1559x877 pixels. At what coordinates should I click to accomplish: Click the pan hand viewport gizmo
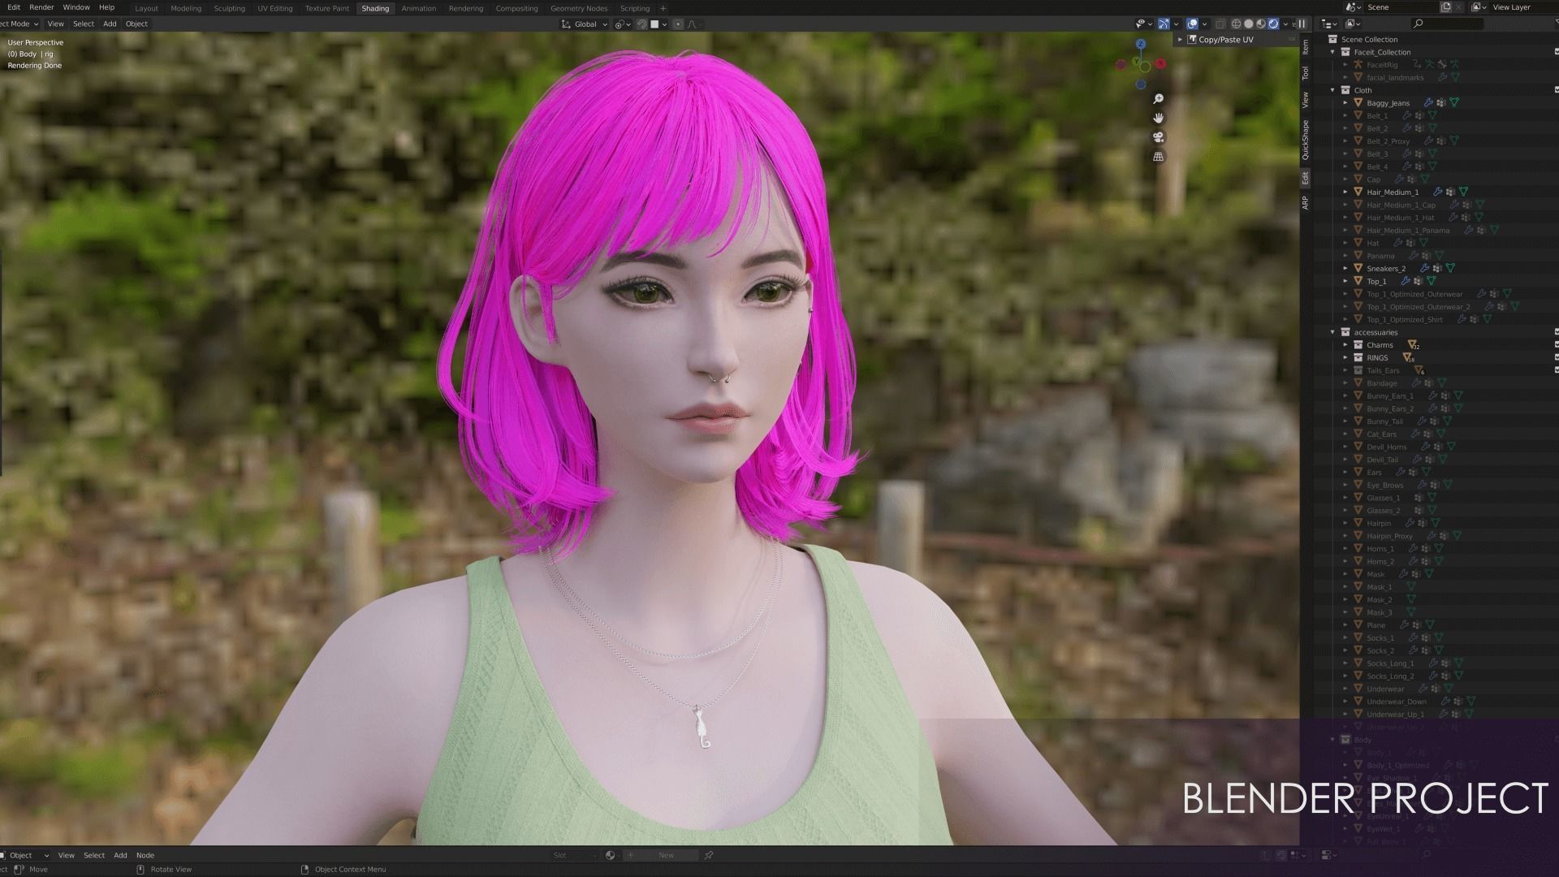point(1158,118)
